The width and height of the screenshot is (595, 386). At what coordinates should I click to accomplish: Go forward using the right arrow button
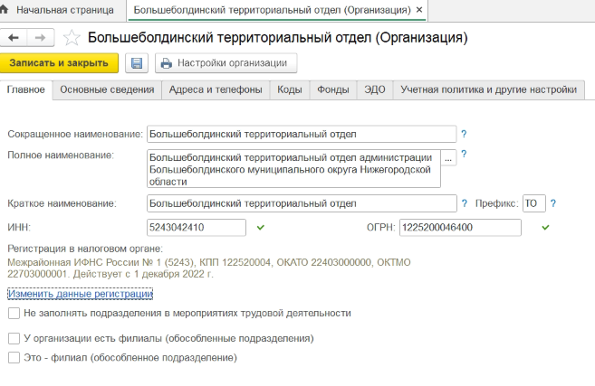pyautogui.click(x=41, y=37)
